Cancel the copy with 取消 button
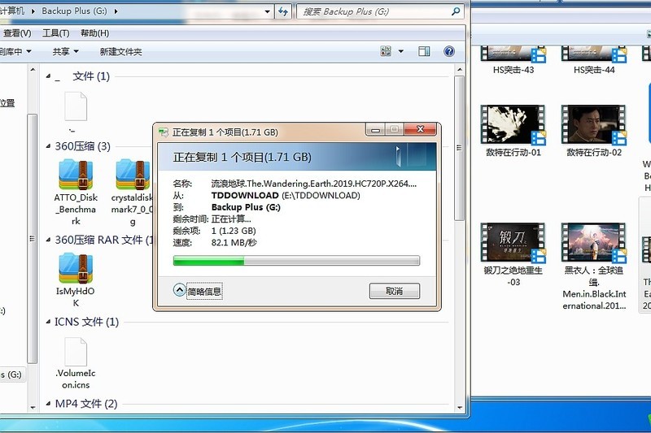 coord(395,291)
